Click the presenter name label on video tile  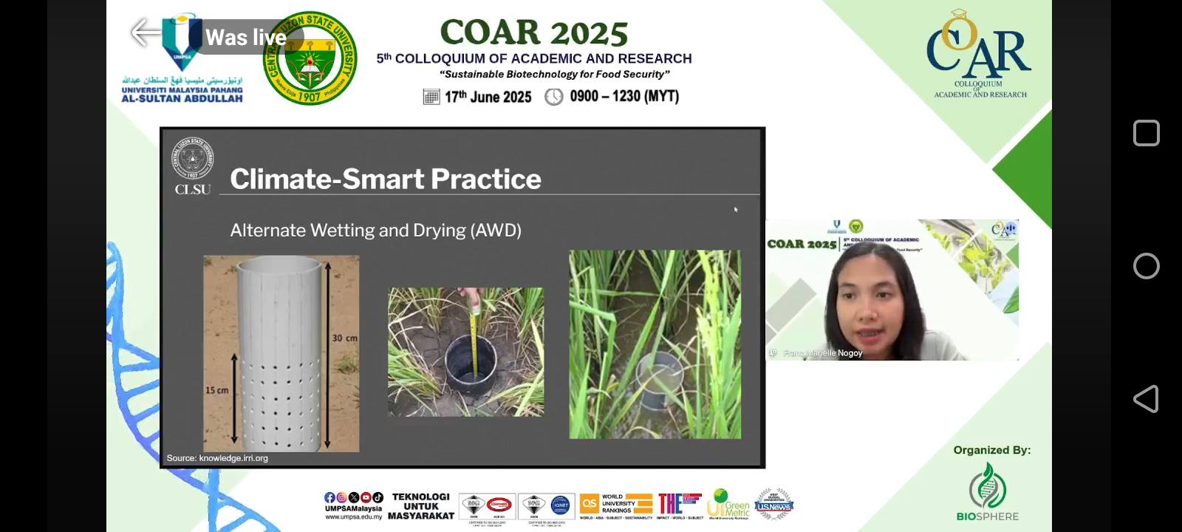[x=822, y=353]
